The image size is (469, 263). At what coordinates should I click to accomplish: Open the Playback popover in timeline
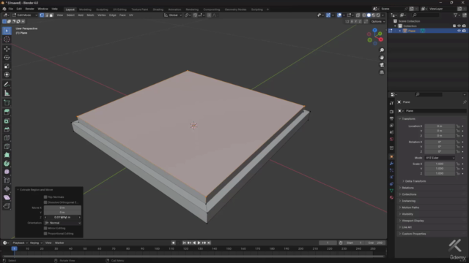click(20, 243)
